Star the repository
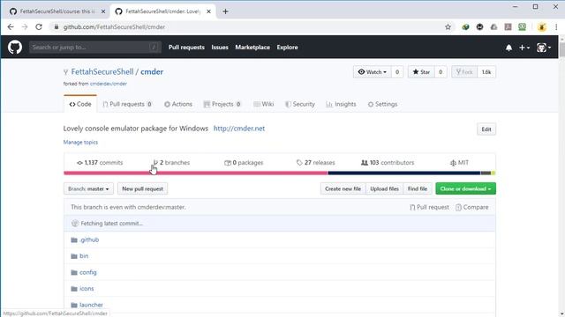The height and width of the screenshot is (317, 565). click(x=421, y=72)
